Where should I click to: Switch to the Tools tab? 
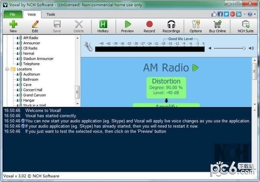(51, 14)
